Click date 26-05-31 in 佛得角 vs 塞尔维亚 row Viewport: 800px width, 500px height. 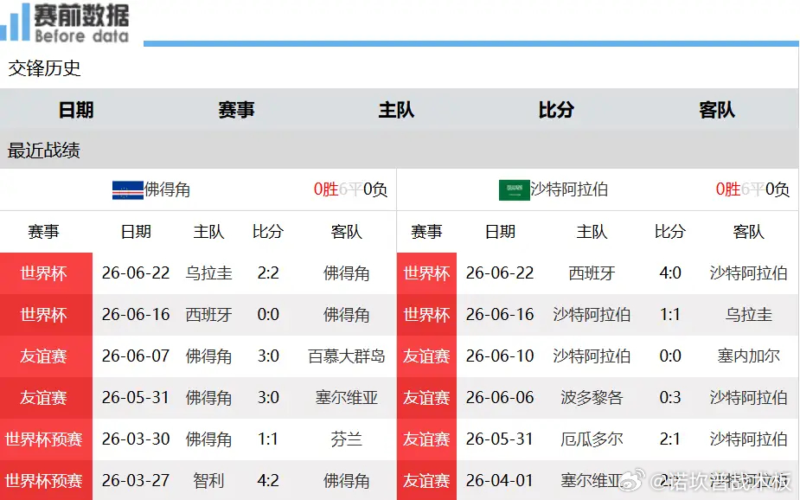click(136, 397)
